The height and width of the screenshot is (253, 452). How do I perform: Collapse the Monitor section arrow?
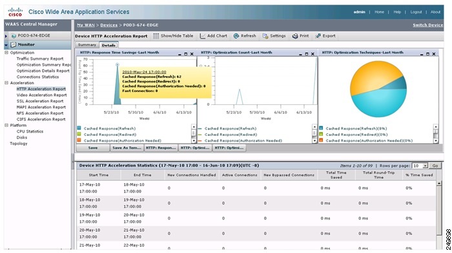[x=6, y=45]
